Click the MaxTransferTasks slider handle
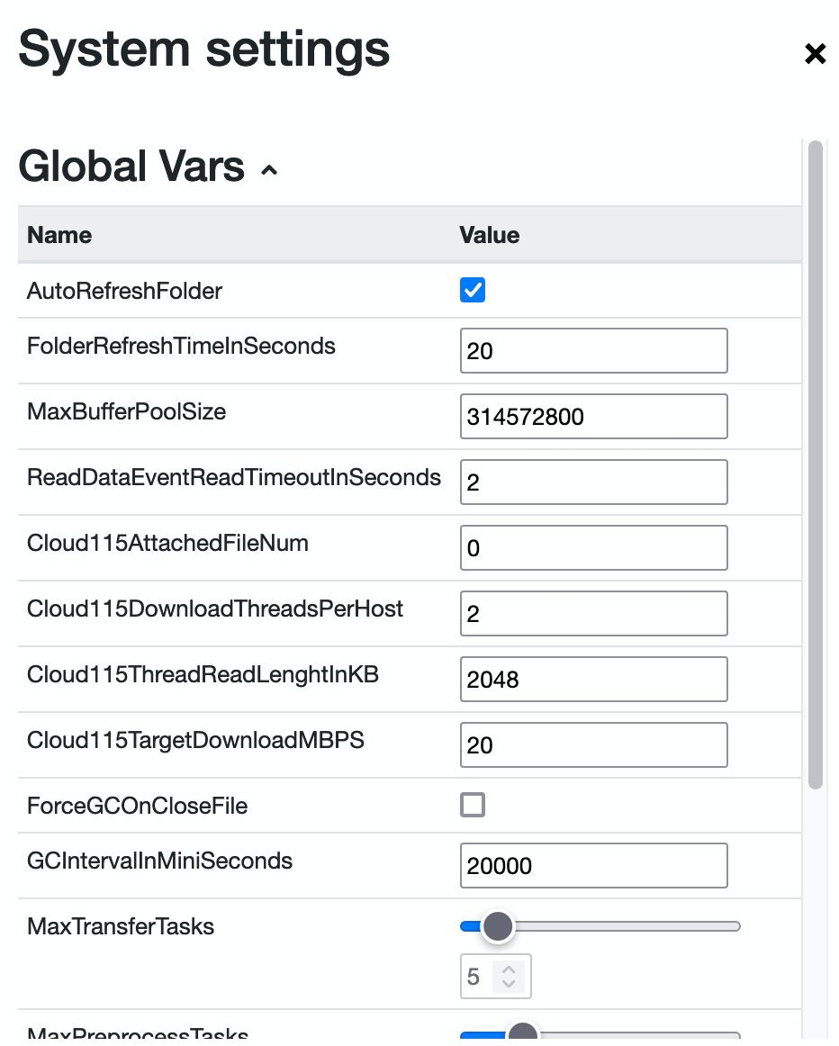Screen dimensions: 839x1046 pos(497,926)
